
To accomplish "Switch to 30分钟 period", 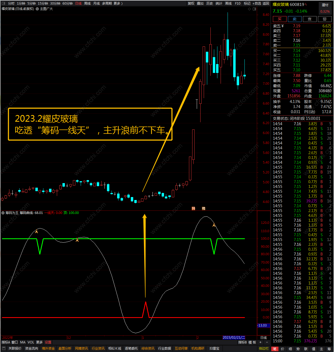I will (55, 3).
